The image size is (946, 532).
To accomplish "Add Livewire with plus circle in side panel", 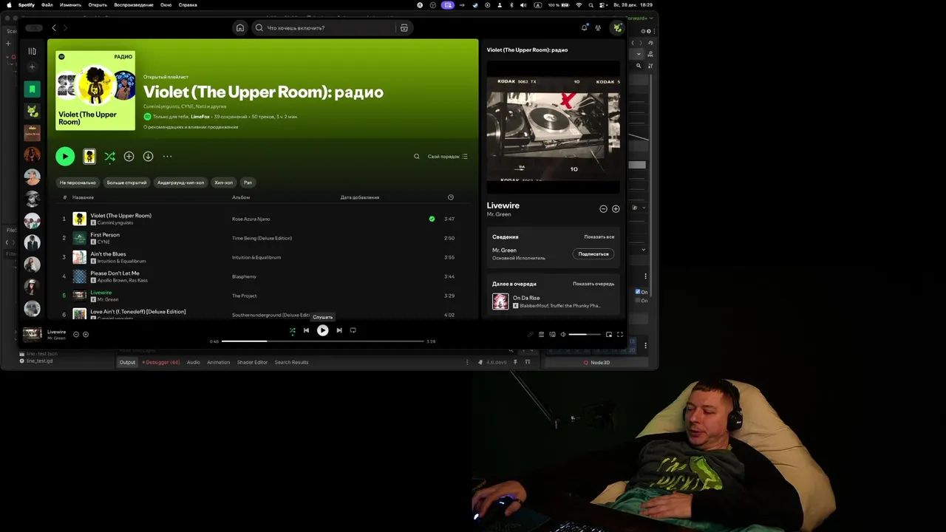I will [616, 209].
